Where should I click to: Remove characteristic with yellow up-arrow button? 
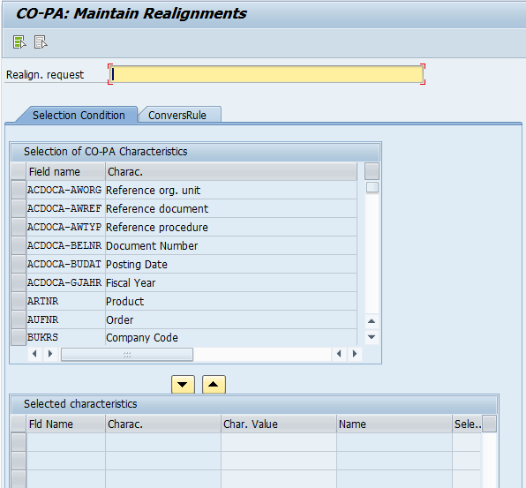(x=214, y=385)
